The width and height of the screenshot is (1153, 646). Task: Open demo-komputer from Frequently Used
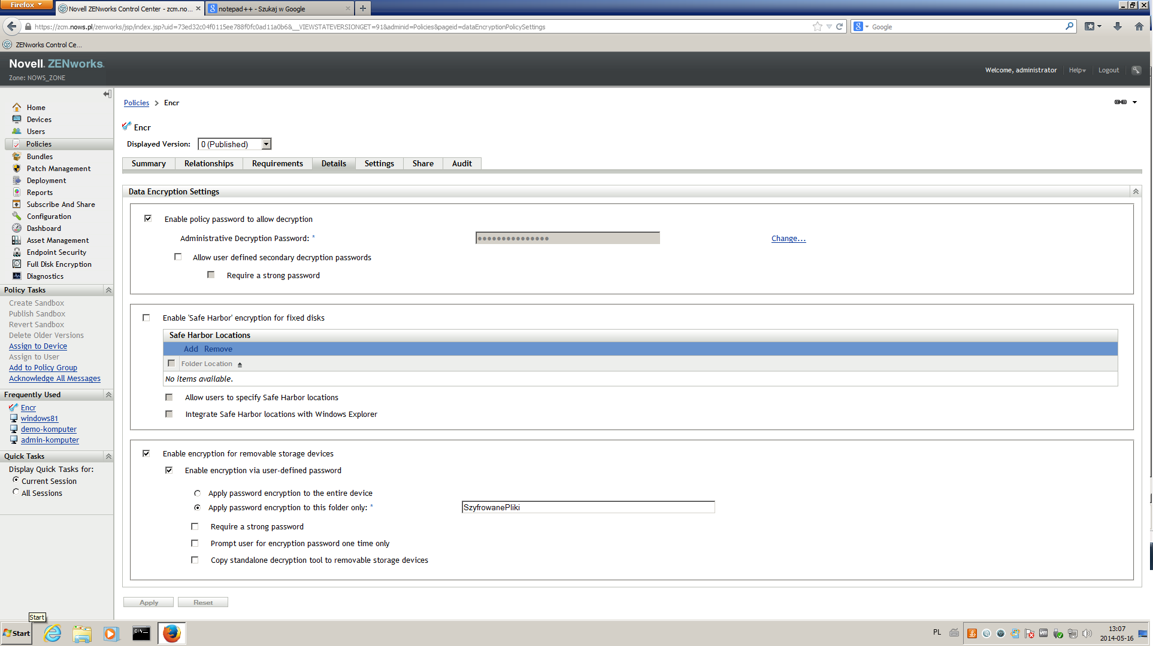pyautogui.click(x=49, y=429)
